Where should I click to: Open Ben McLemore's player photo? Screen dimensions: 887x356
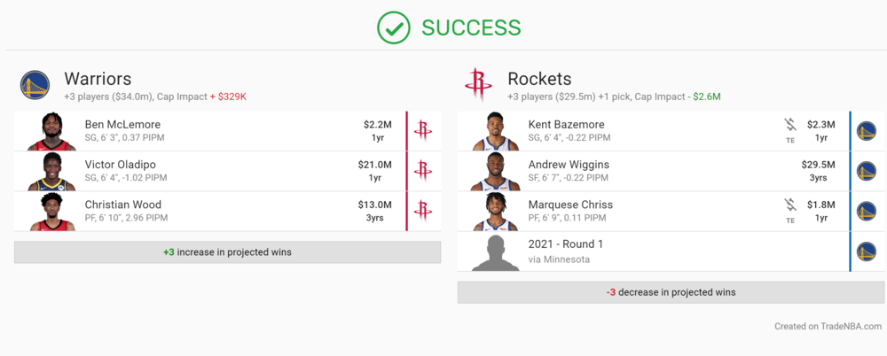51,132
